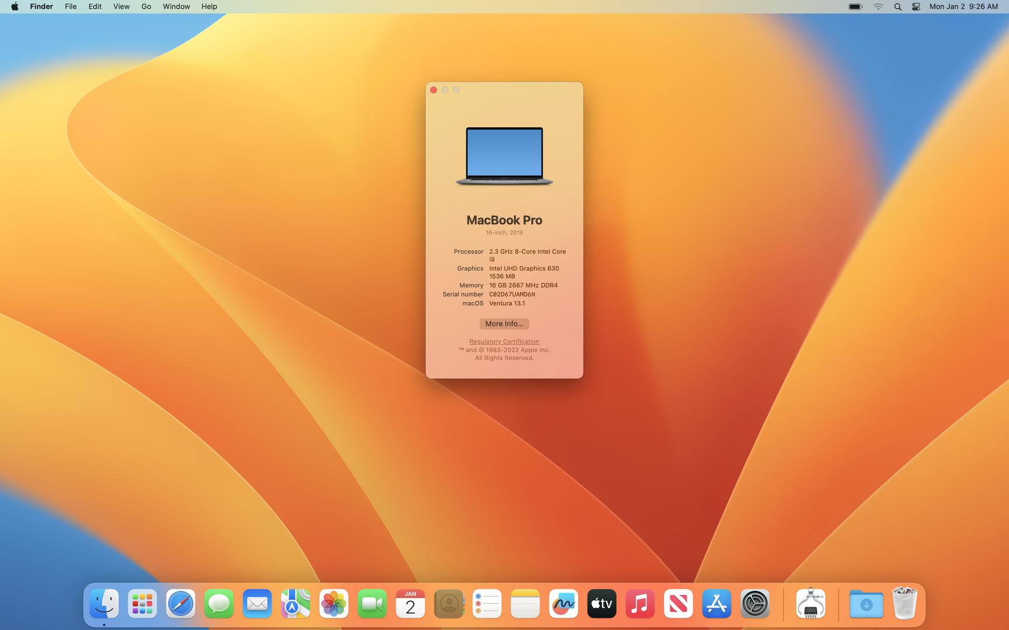Open Downloads folder in Dock
Viewport: 1009px width, 630px height.
[866, 604]
